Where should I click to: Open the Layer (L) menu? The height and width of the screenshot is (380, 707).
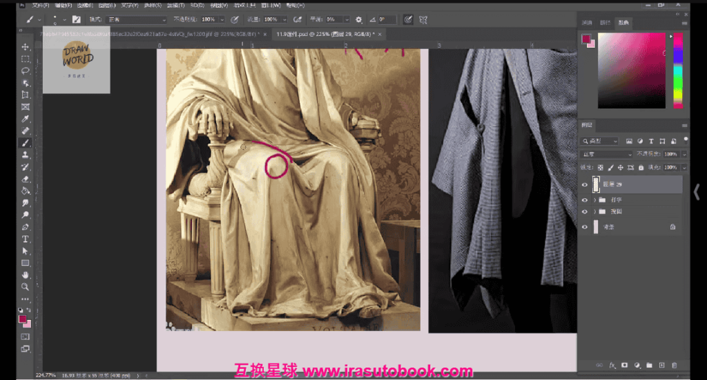coord(107,6)
